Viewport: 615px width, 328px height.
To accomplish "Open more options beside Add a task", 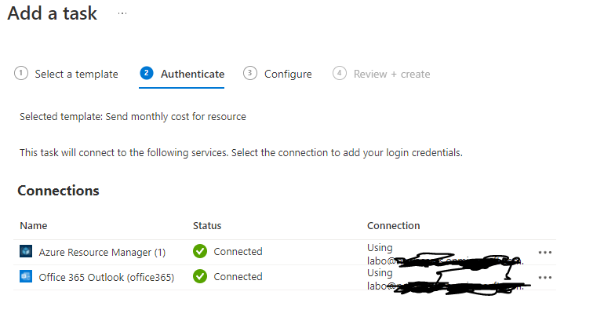I will 122,14.
